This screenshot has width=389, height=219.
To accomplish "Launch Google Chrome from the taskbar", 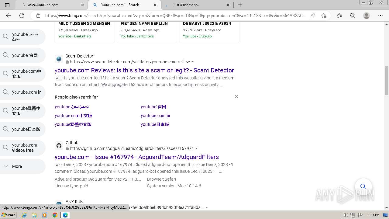I will pos(55,215).
